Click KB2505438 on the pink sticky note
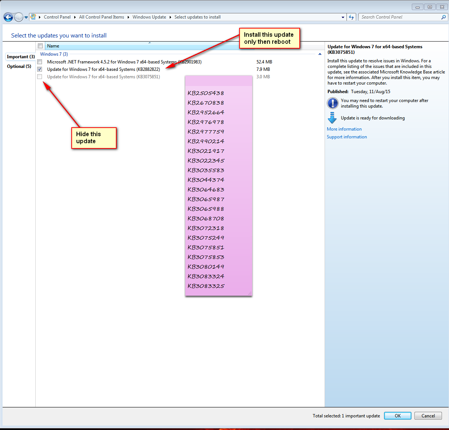The image size is (449, 430). point(206,93)
